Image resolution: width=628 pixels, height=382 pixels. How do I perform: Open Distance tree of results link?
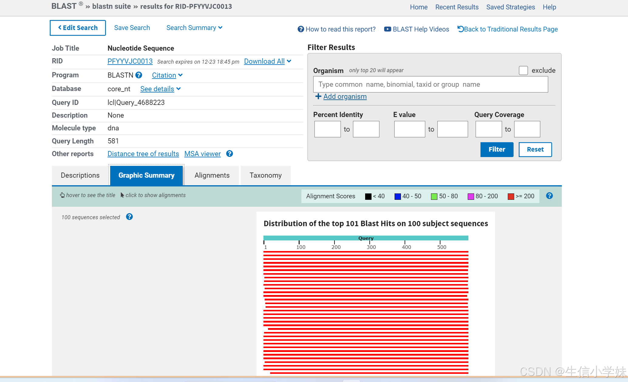(x=143, y=154)
